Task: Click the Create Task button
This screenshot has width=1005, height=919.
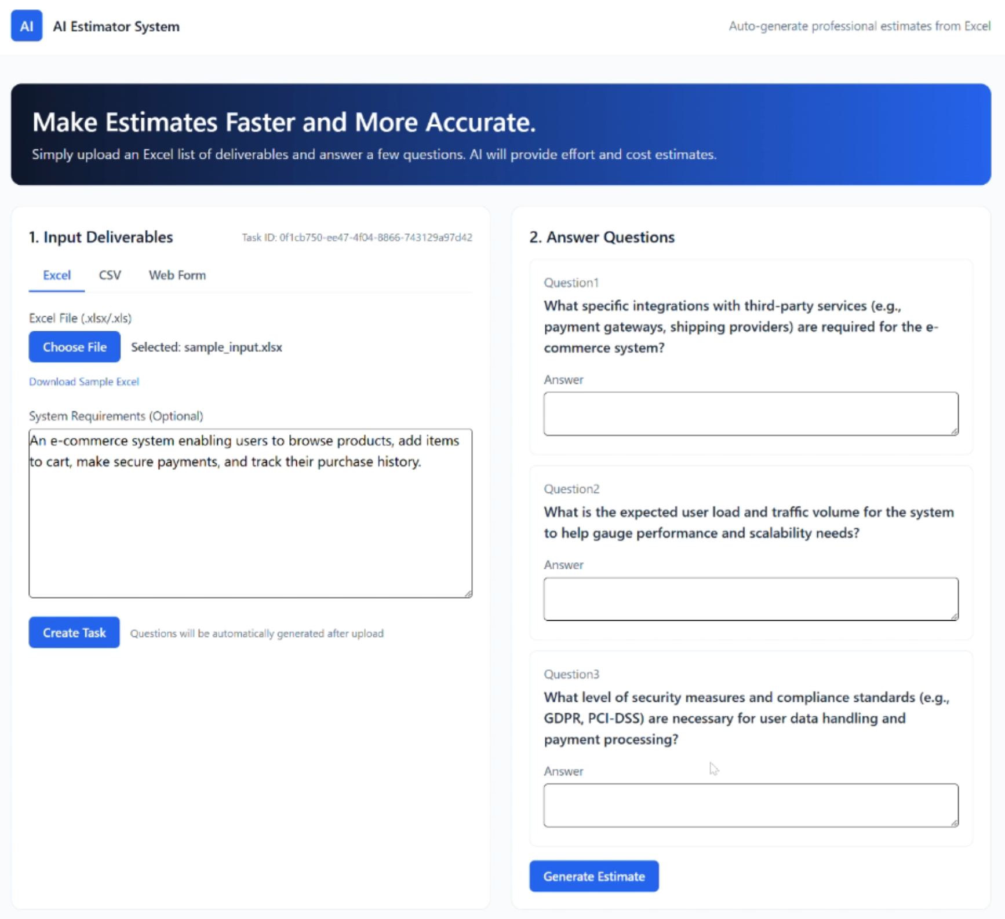Action: point(74,632)
